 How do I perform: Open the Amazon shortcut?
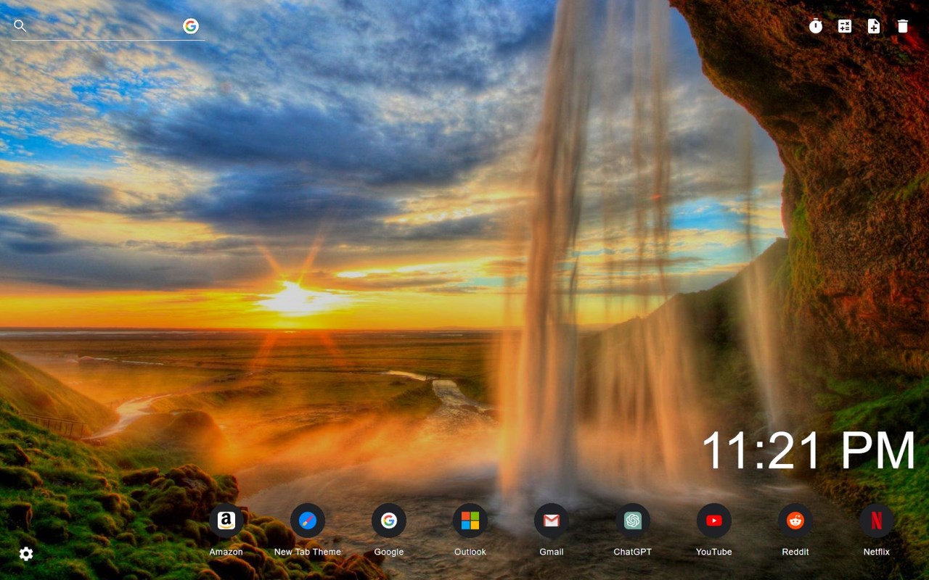tap(226, 521)
